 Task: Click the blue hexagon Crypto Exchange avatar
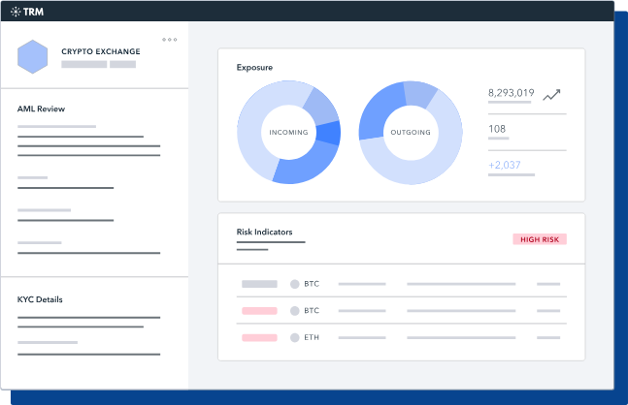tap(32, 57)
